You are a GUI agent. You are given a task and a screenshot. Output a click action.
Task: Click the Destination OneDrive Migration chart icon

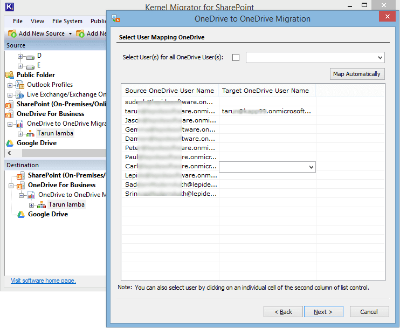click(31, 195)
